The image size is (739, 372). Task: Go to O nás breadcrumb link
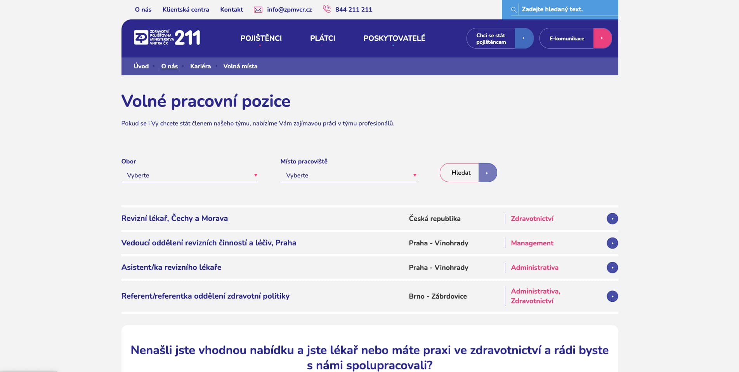(x=169, y=66)
